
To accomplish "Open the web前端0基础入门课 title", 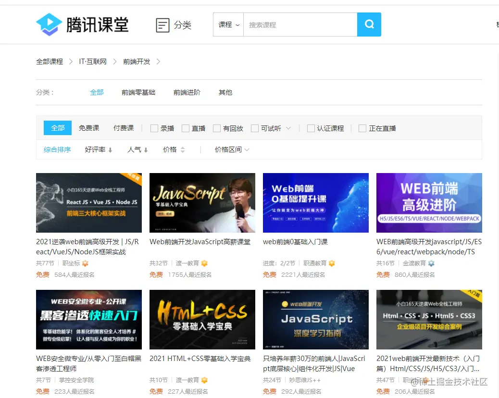I will [295, 242].
